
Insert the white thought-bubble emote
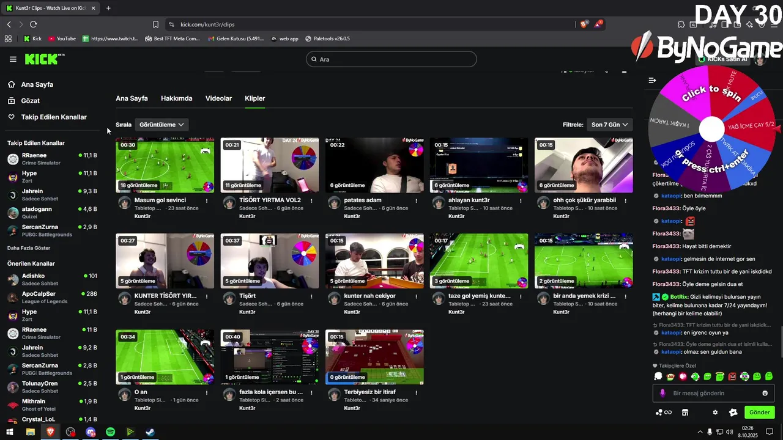[x=658, y=376]
